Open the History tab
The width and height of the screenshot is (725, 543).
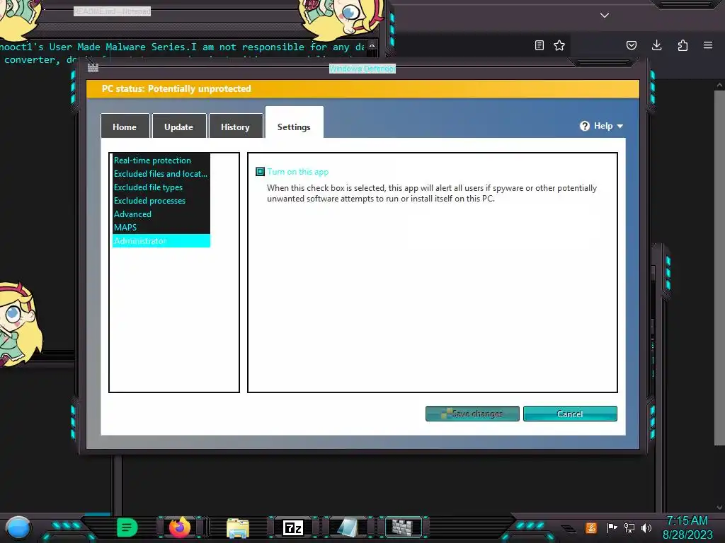tap(235, 126)
